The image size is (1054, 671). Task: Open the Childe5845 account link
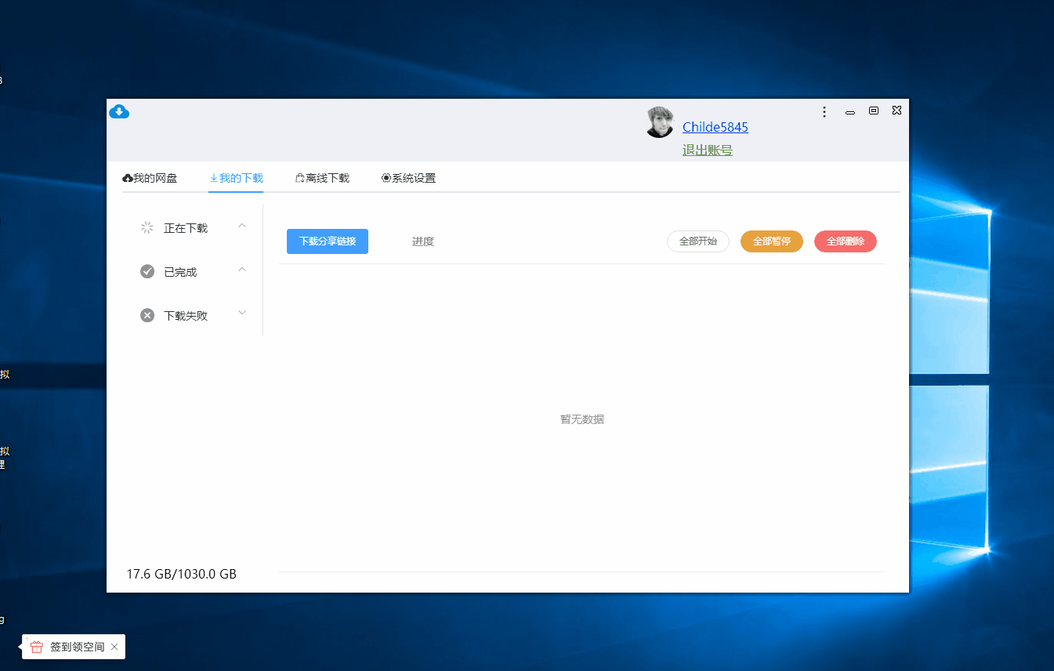pyautogui.click(x=715, y=127)
